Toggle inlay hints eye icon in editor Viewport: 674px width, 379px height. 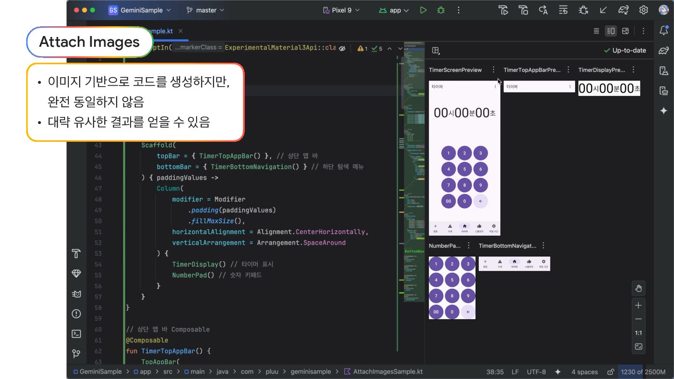(x=342, y=48)
